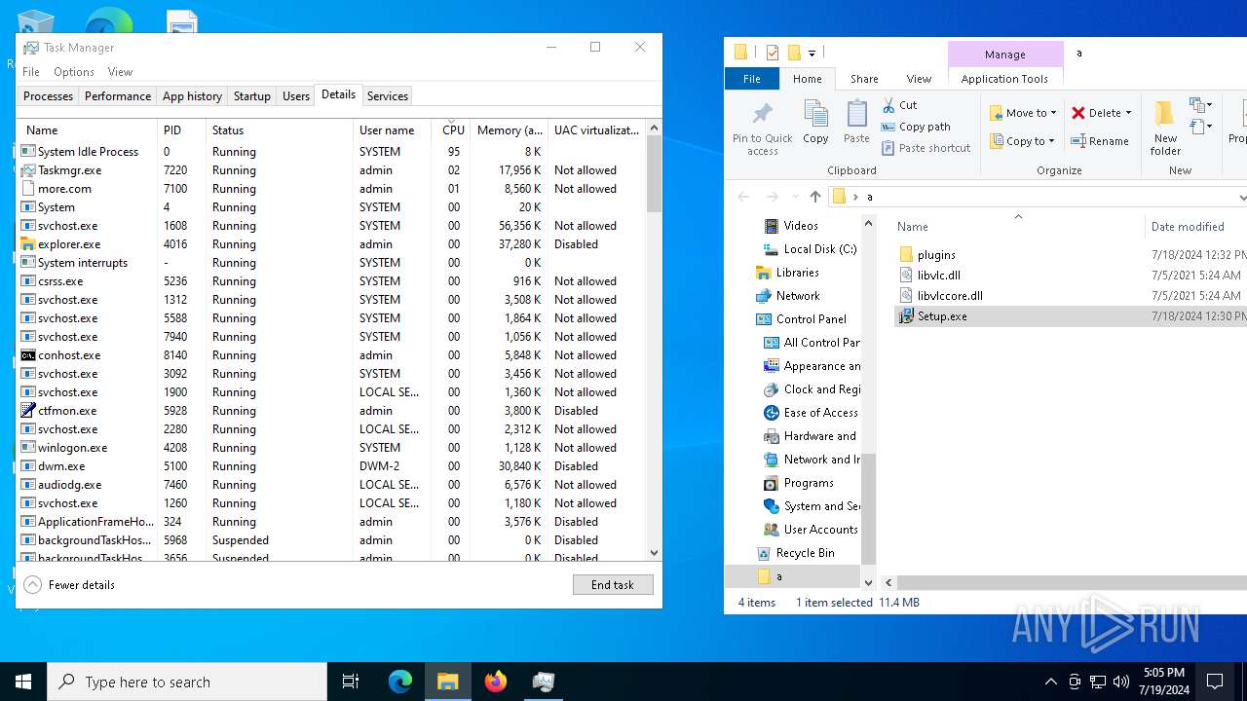The width and height of the screenshot is (1247, 701).
Task: Open Explorer Share ribbon tab
Action: click(x=864, y=79)
